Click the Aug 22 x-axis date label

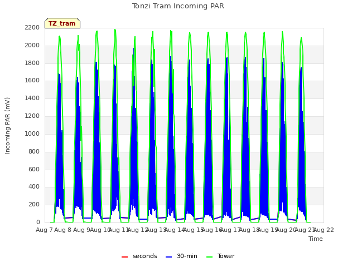[324, 230]
